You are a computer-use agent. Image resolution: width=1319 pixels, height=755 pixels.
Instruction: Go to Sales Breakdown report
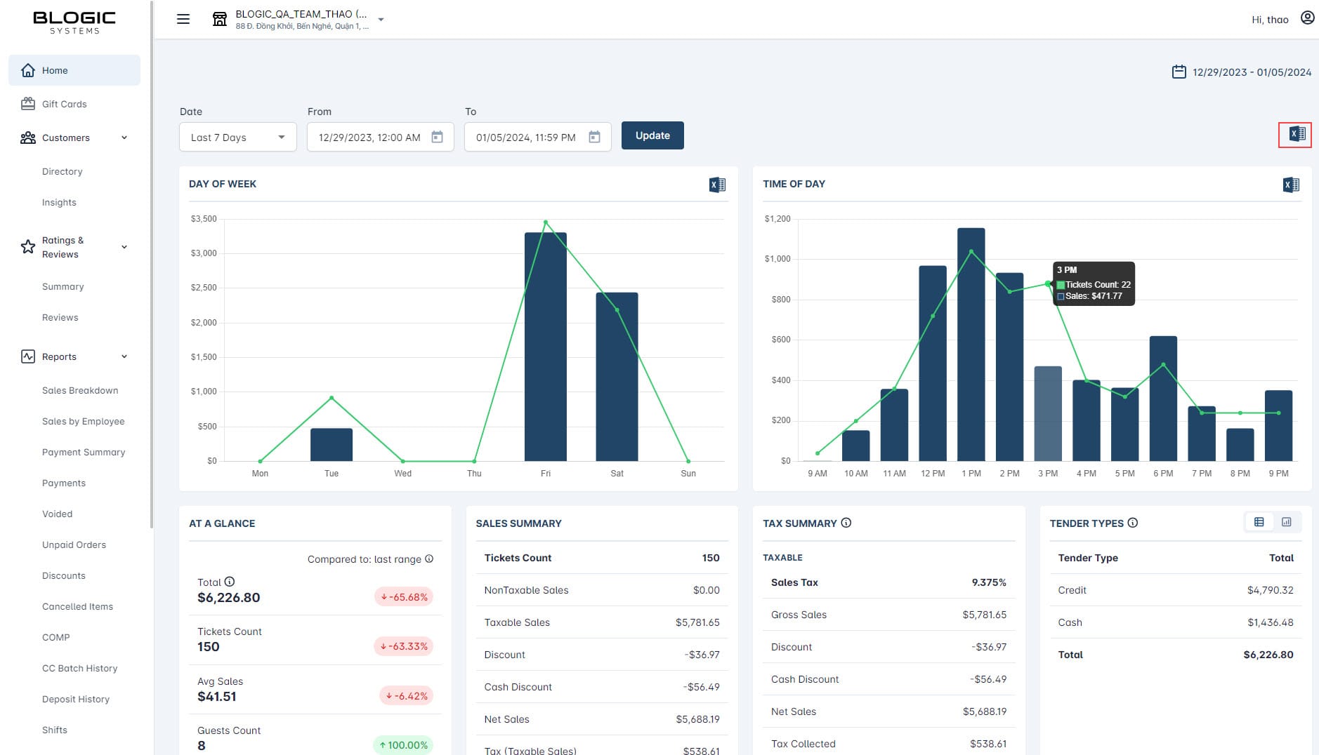[80, 390]
